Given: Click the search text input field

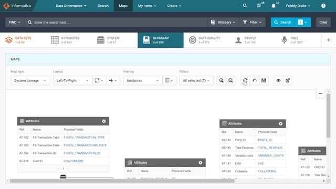Looking at the screenshot, I should tap(115, 22).
